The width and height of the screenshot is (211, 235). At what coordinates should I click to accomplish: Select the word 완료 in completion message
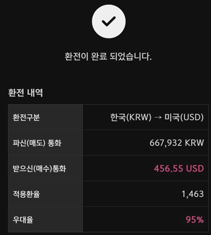click(99, 57)
